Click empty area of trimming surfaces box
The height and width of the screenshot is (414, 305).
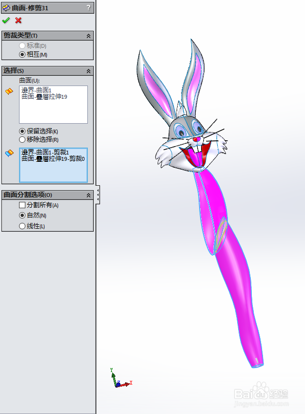(x=53, y=112)
